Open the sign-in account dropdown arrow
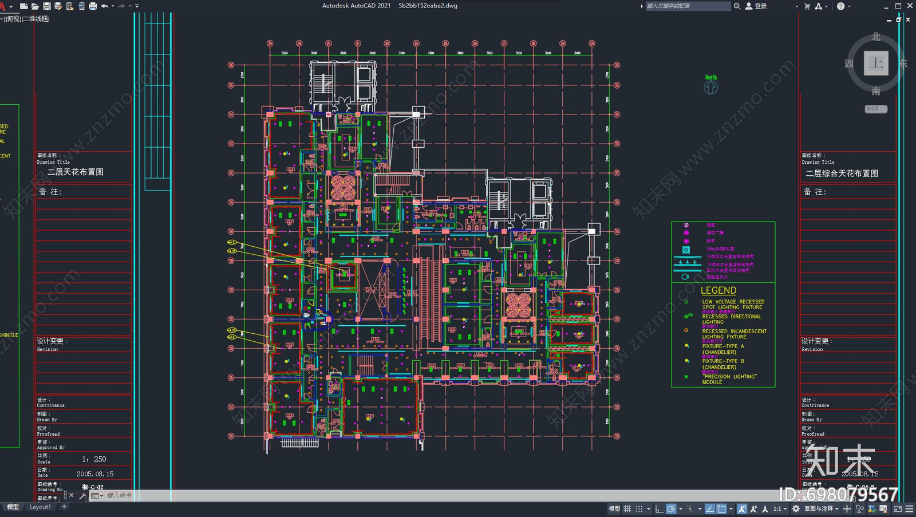The width and height of the screenshot is (916, 517). click(x=797, y=6)
